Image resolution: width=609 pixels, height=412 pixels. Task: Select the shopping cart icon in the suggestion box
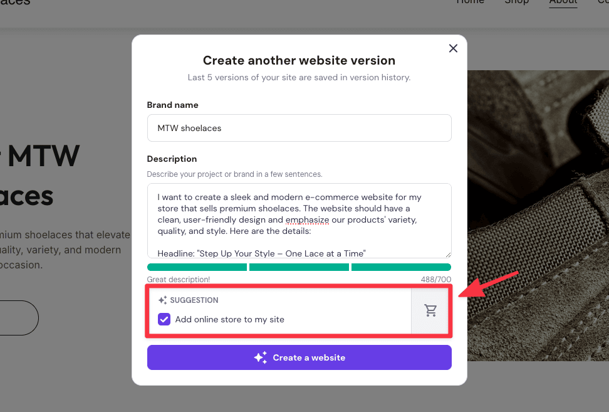click(430, 310)
